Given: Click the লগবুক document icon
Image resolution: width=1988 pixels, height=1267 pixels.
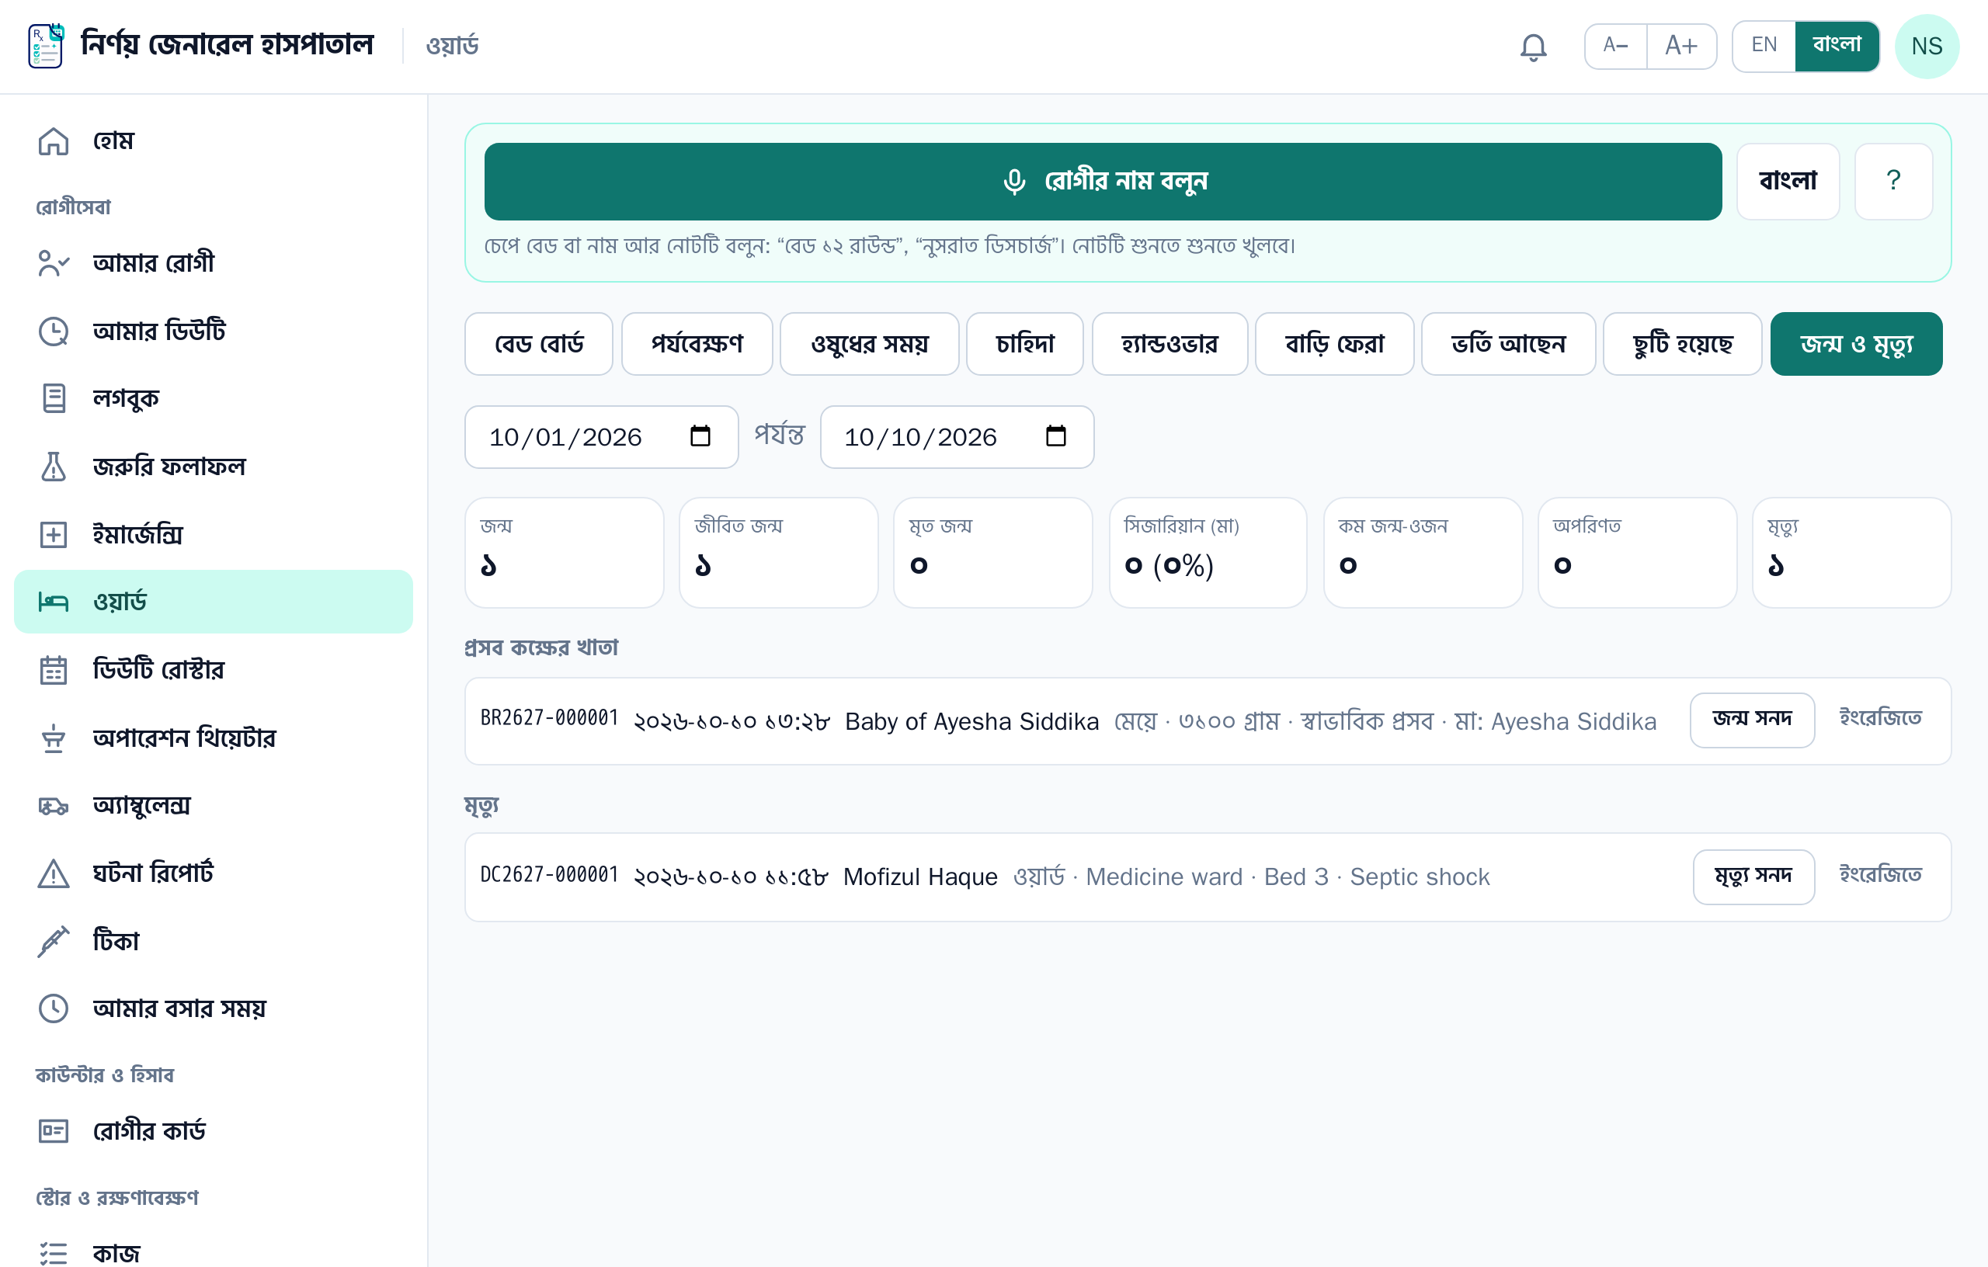Looking at the screenshot, I should 54,399.
